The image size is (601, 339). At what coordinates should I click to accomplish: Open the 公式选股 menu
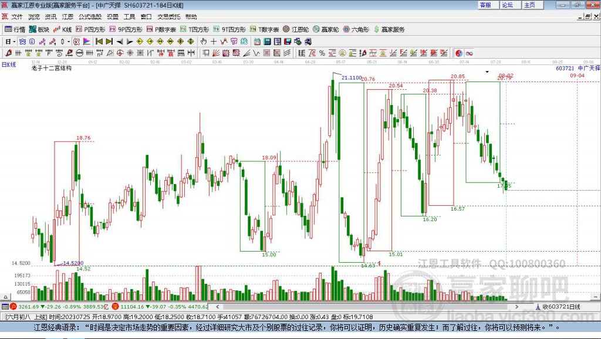click(x=90, y=16)
